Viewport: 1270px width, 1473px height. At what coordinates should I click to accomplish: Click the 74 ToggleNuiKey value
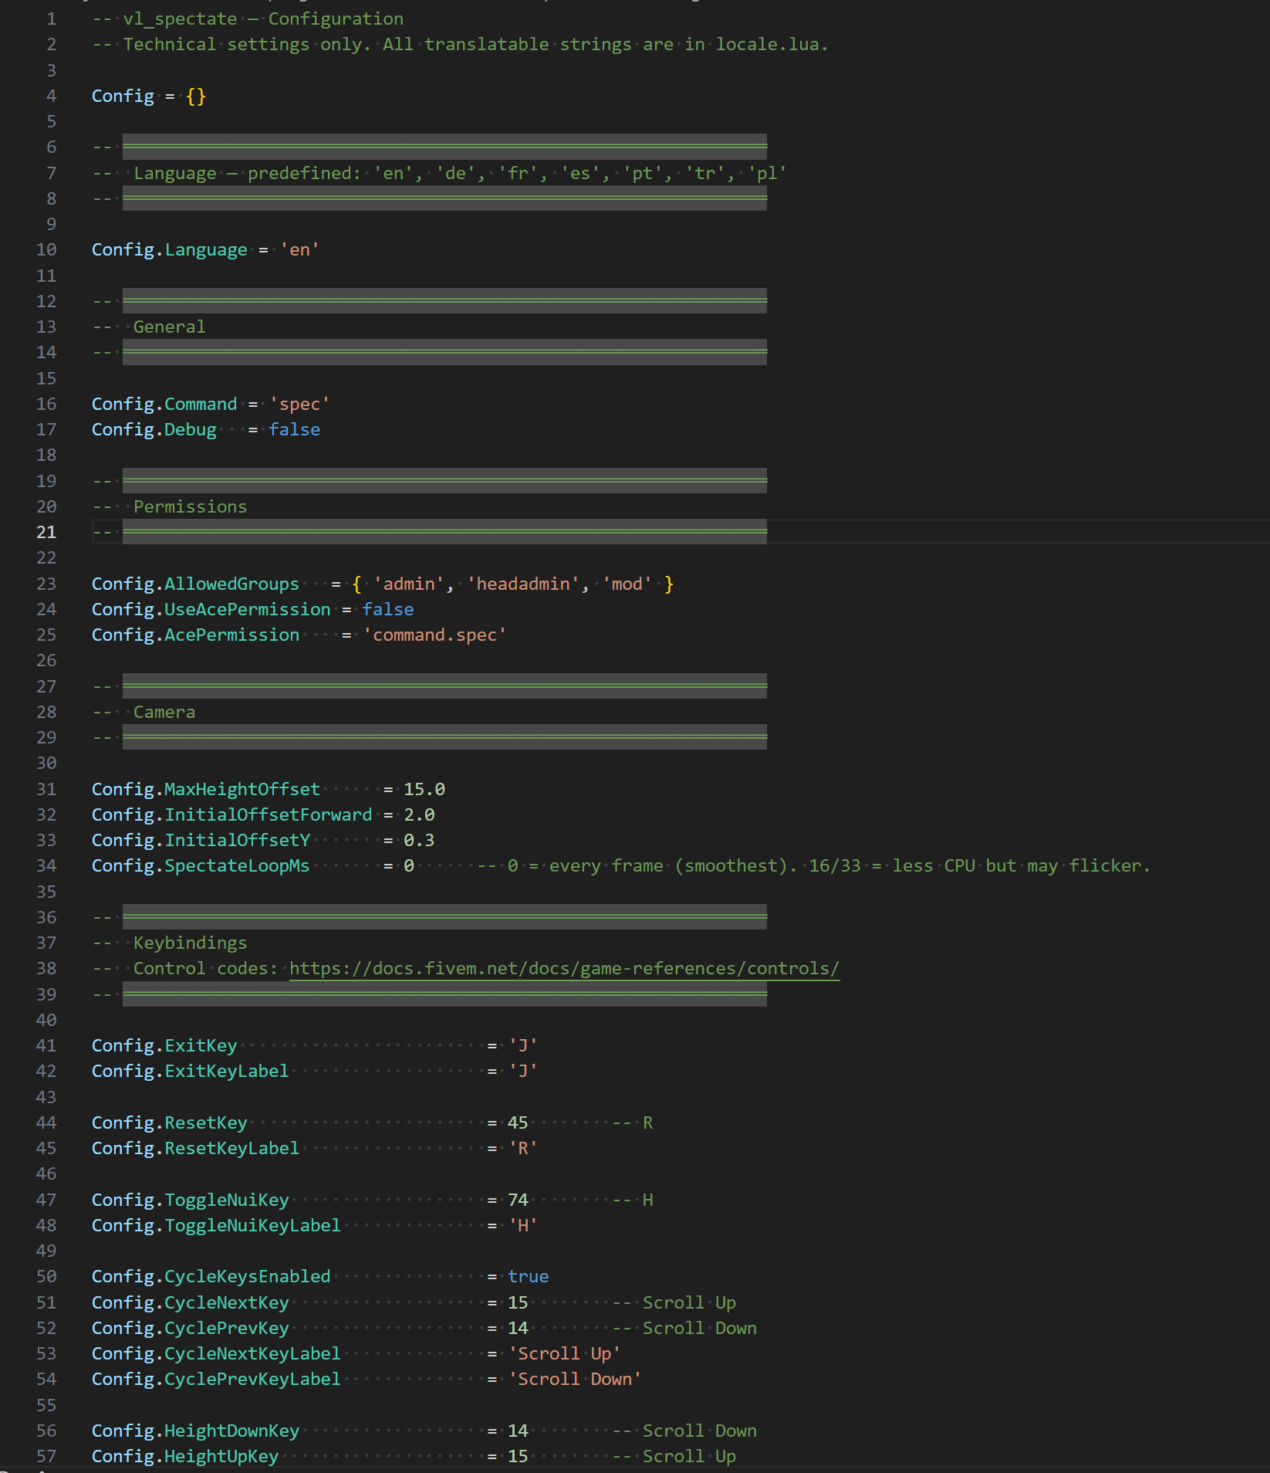coord(518,1200)
